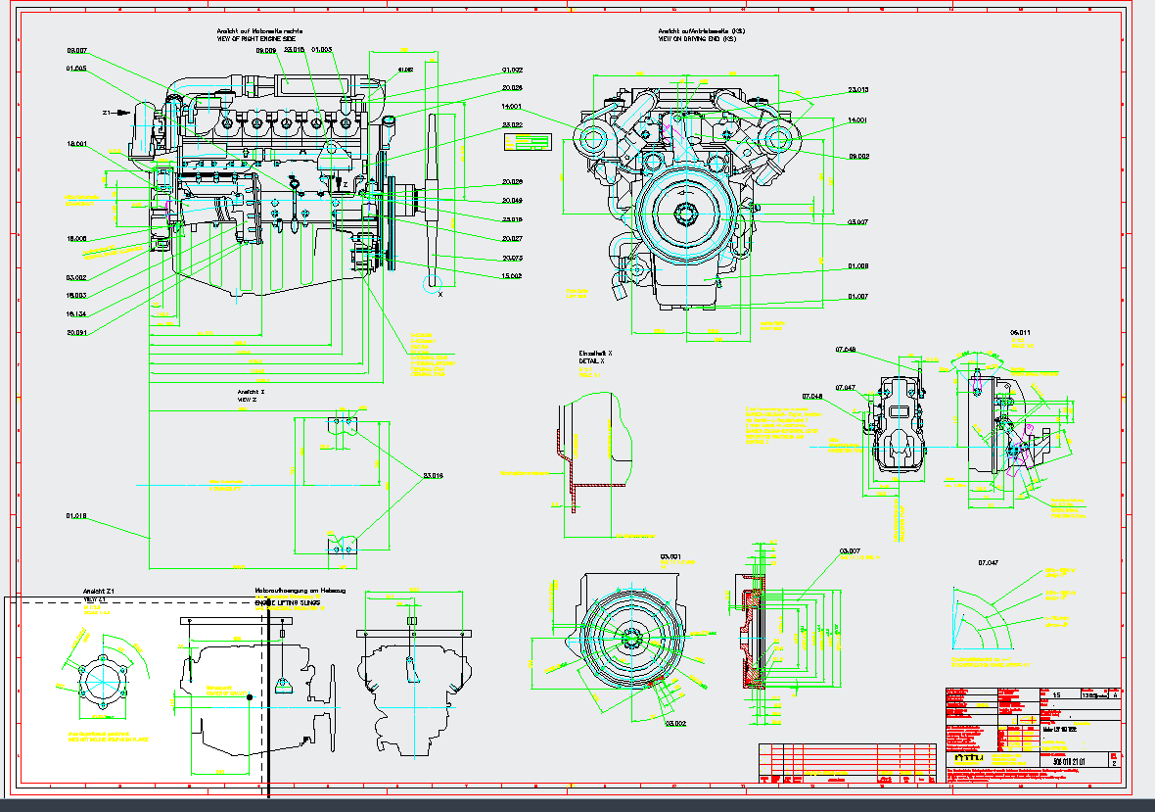Click the 'ENGINE LIFTING SLINGS' heading
The width and height of the screenshot is (1155, 812).
coord(290,602)
